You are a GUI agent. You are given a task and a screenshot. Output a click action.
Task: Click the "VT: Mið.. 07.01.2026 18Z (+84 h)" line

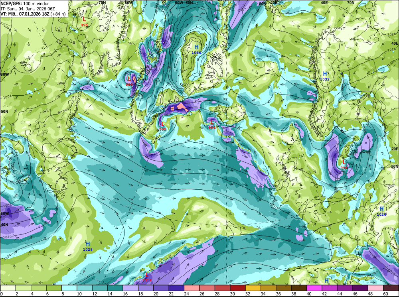point(33,14)
